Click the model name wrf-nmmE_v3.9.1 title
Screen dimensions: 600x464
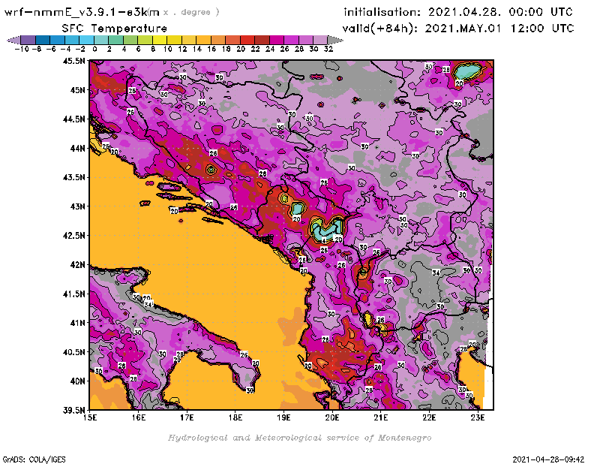point(82,12)
